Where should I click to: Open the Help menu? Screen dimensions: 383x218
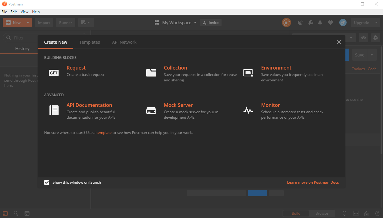pyautogui.click(x=36, y=12)
